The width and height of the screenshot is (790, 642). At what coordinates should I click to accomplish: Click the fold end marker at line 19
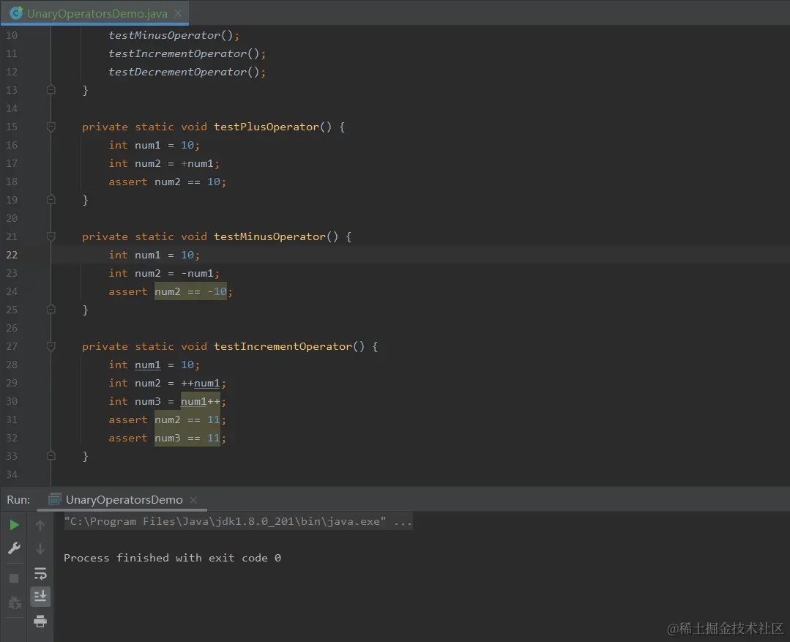click(51, 200)
